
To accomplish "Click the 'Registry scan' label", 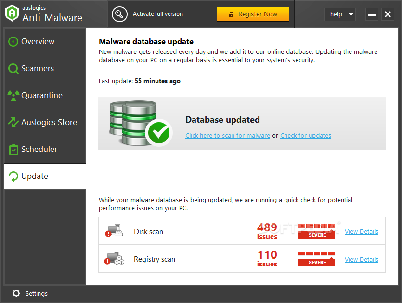I will click(x=155, y=259).
